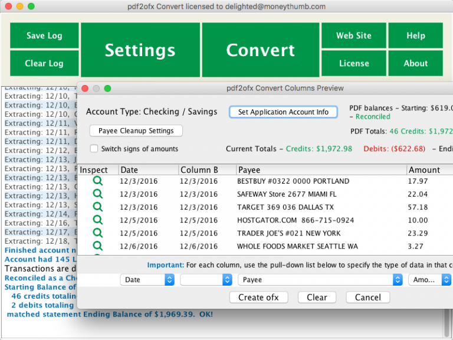This screenshot has width=453, height=340.
Task: Select amount 57.18 cell
Action: [418, 207]
